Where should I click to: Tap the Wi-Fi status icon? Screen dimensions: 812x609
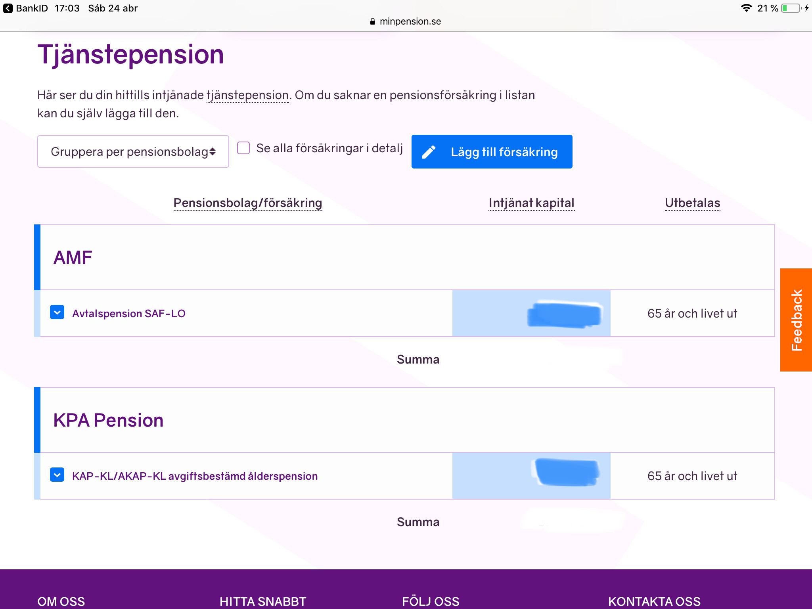(x=746, y=8)
